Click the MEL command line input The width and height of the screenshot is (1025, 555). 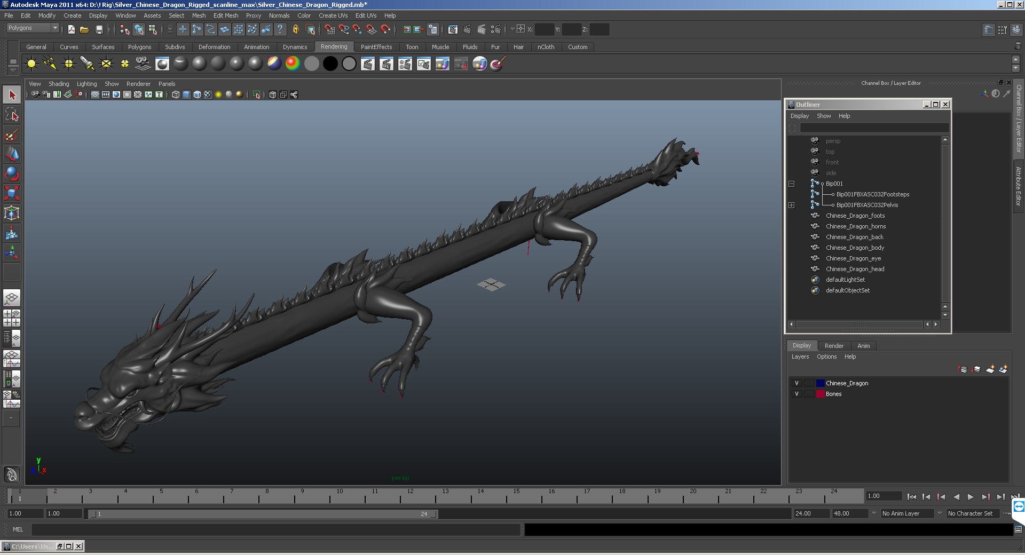pyautogui.click(x=275, y=529)
